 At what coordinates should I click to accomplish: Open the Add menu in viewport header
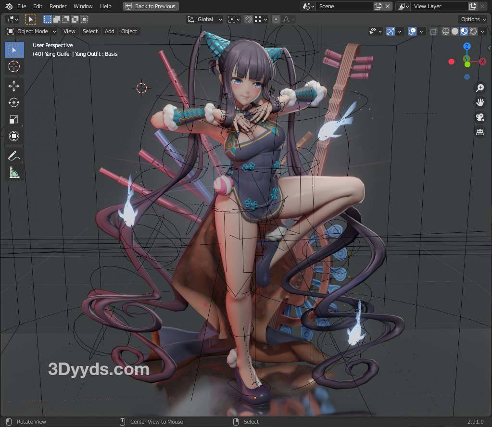(x=110, y=31)
